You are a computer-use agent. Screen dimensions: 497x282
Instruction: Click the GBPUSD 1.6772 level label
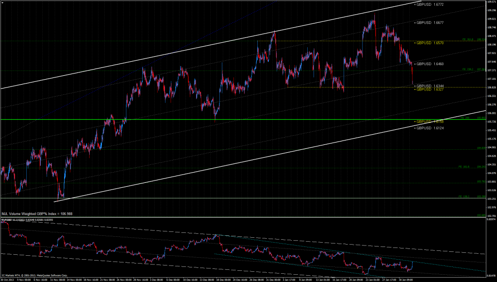click(x=430, y=5)
